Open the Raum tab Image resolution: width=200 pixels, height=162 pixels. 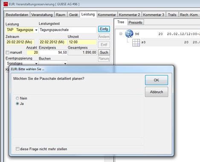(x=61, y=15)
